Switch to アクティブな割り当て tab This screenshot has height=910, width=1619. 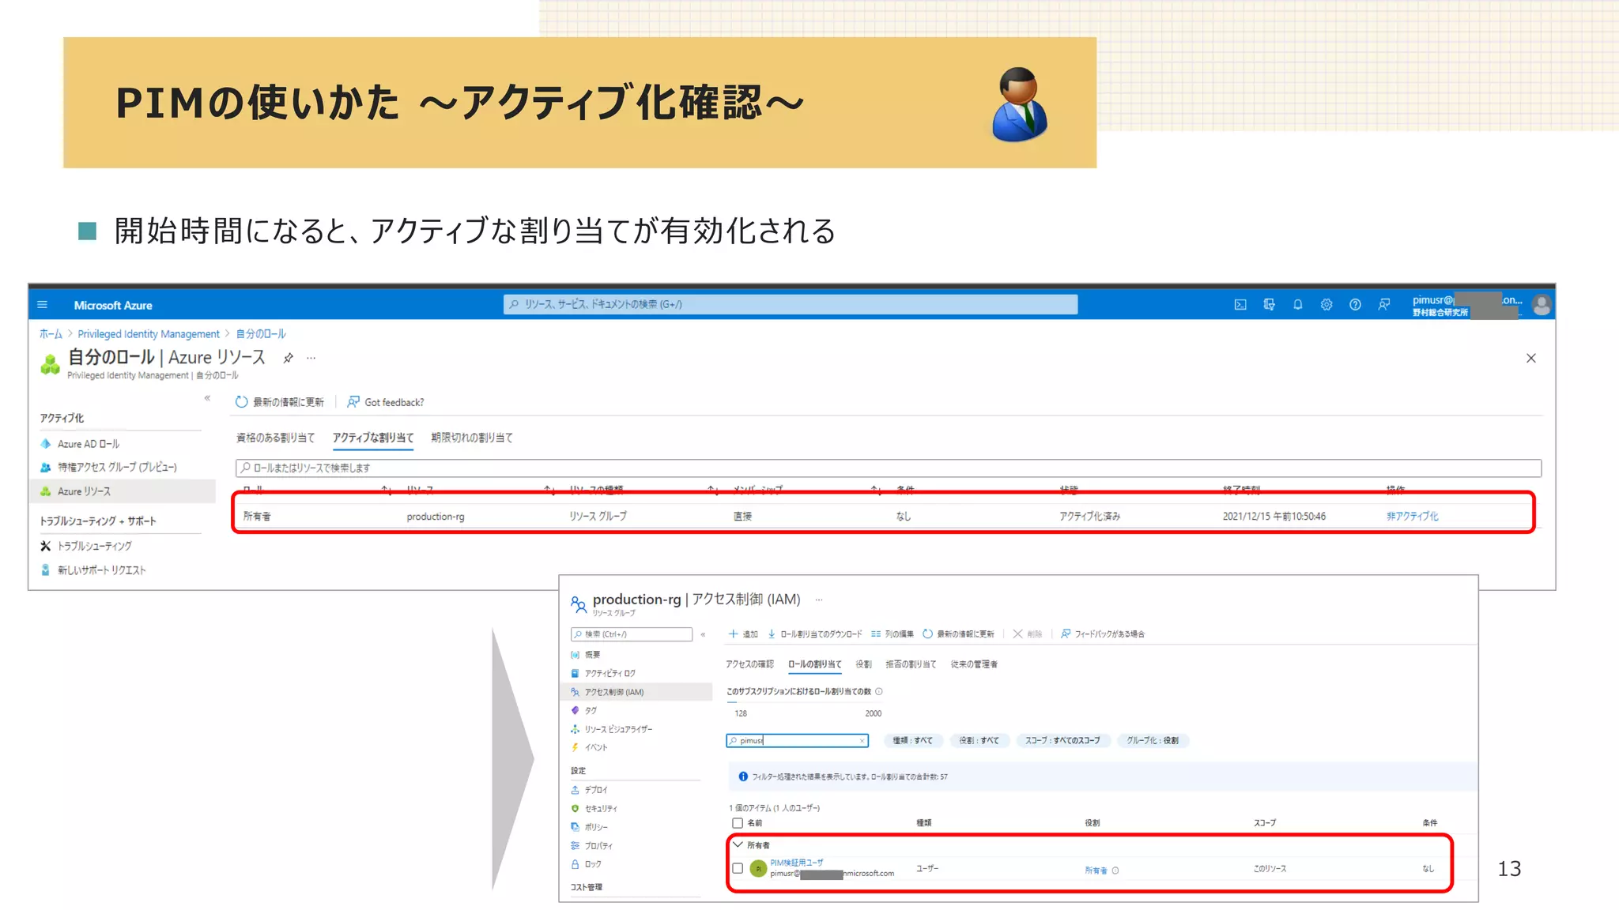pyautogui.click(x=373, y=438)
